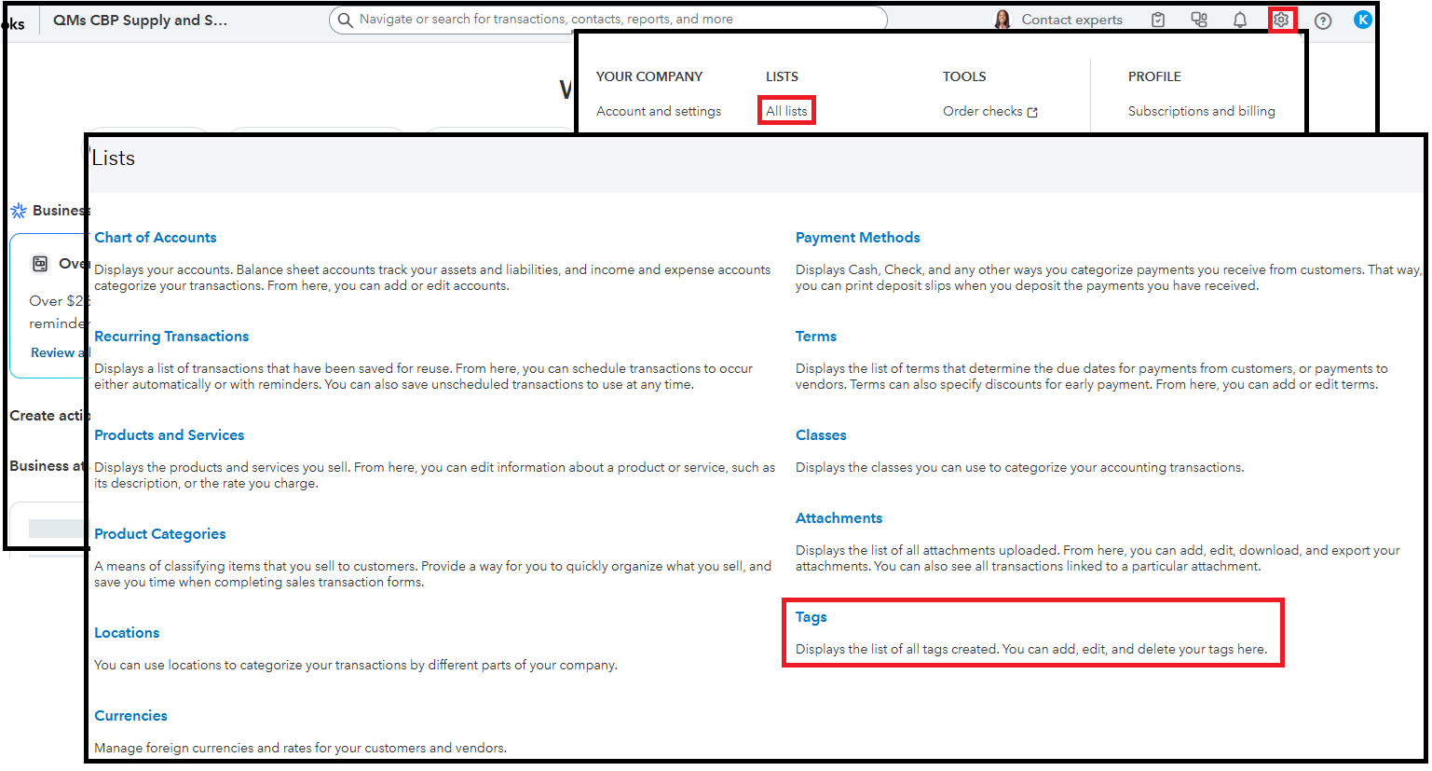Open the Terms list
The width and height of the screenshot is (1432, 771).
tap(816, 337)
